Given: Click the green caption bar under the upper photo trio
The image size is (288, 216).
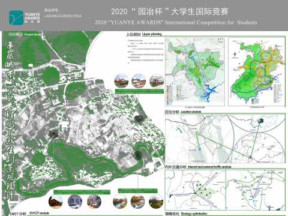Looking at the screenshot, I should (x=139, y=91).
